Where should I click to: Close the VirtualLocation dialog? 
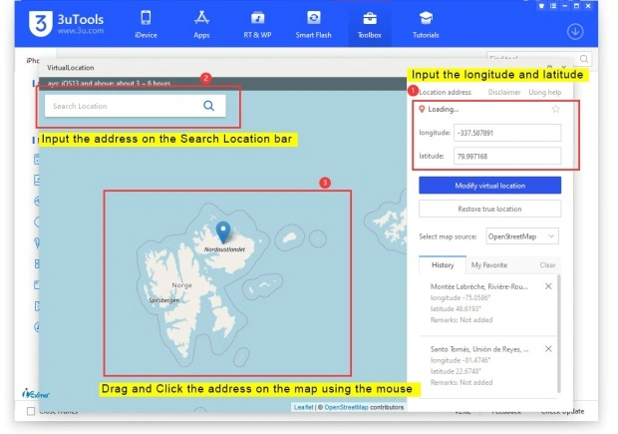coord(564,68)
